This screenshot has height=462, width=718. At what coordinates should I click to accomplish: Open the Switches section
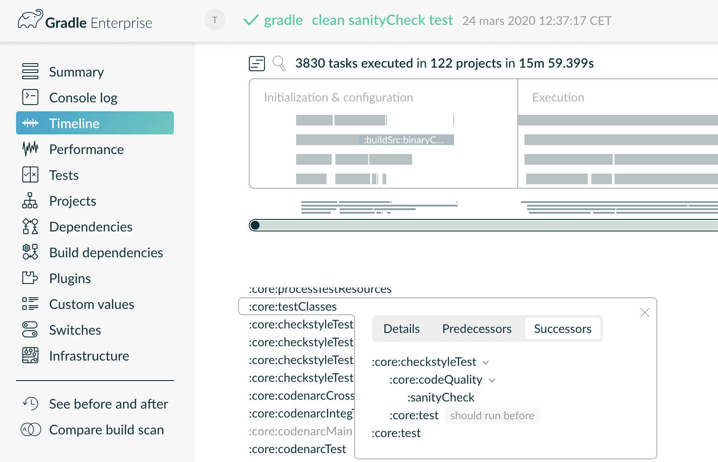[x=75, y=330]
